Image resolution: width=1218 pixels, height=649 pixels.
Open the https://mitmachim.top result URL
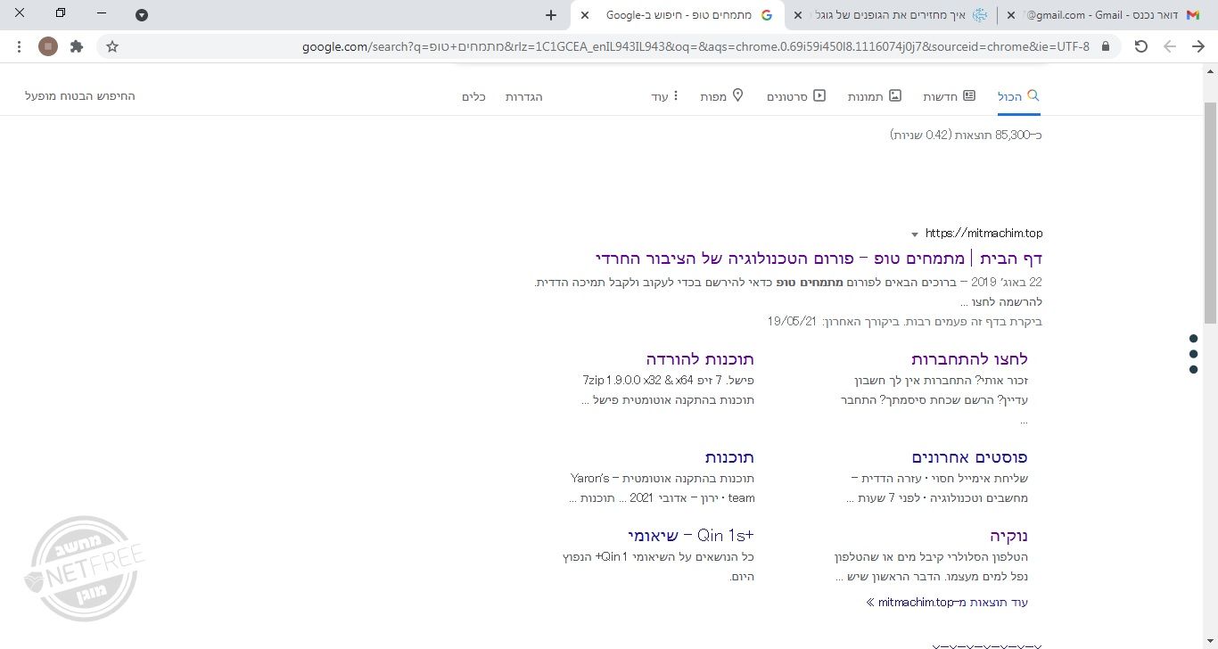(983, 234)
